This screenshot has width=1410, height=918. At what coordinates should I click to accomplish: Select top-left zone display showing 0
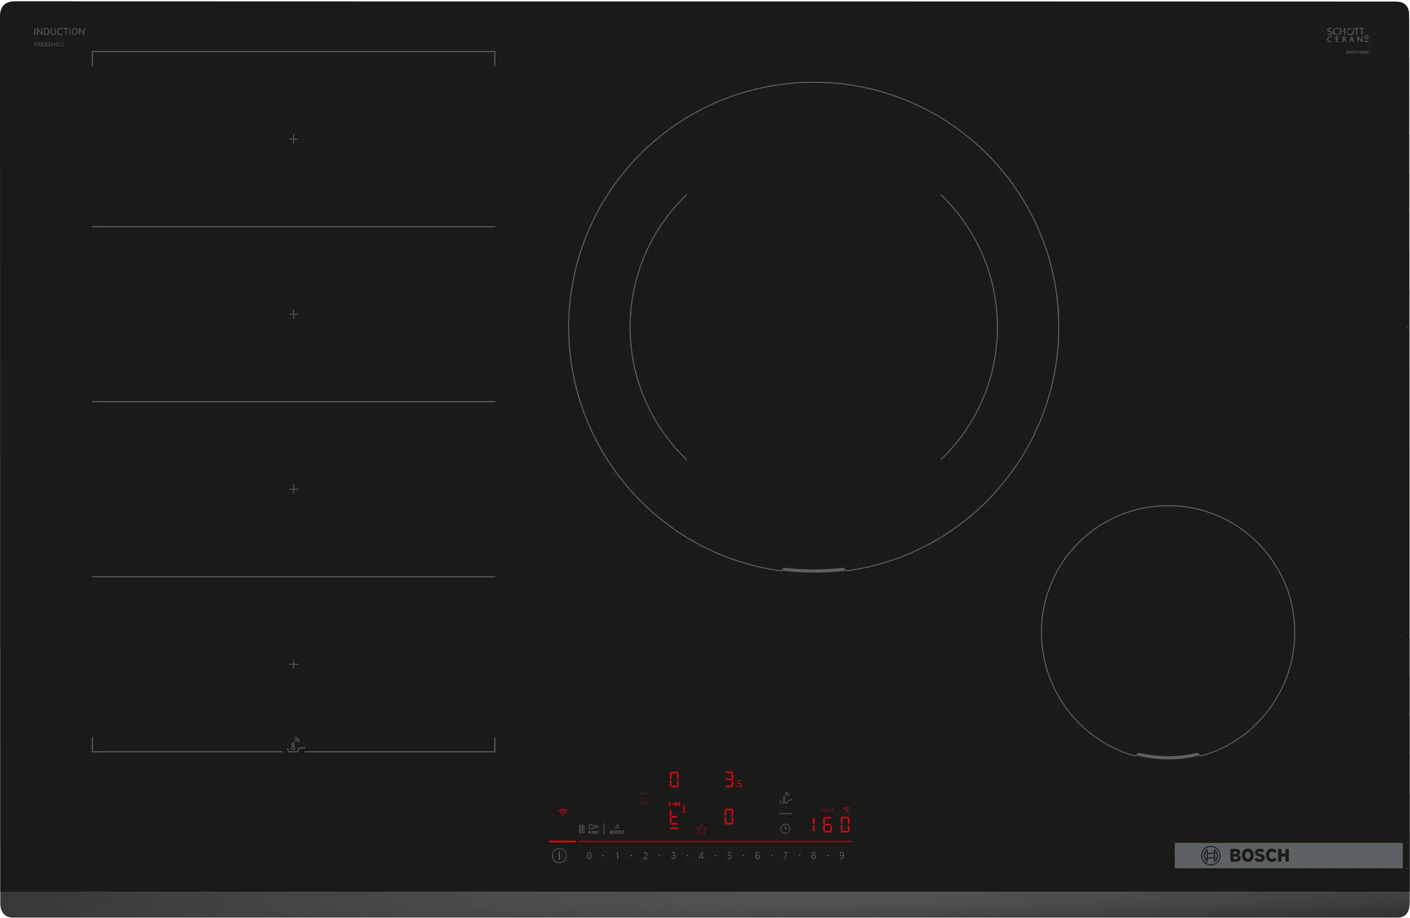point(674,779)
